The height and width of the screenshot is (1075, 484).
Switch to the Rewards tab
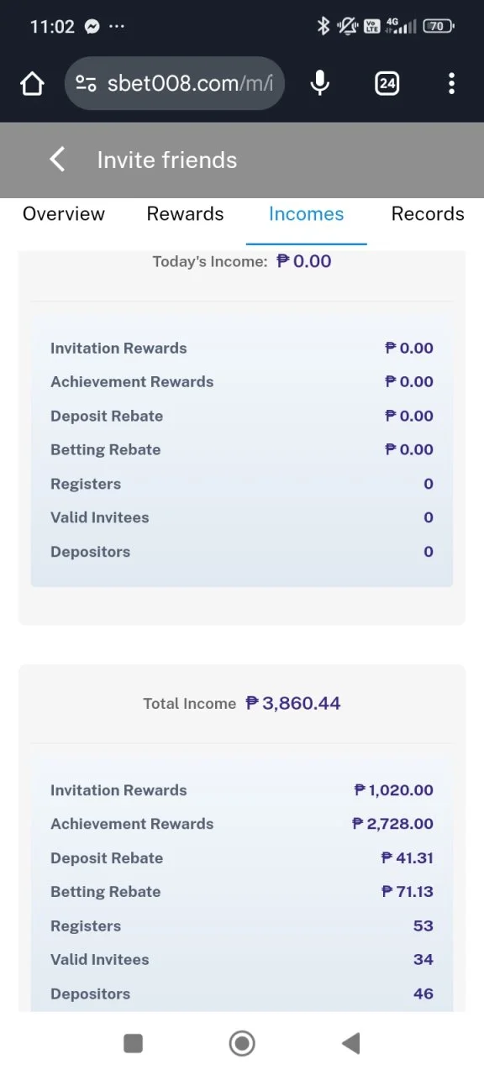(185, 214)
